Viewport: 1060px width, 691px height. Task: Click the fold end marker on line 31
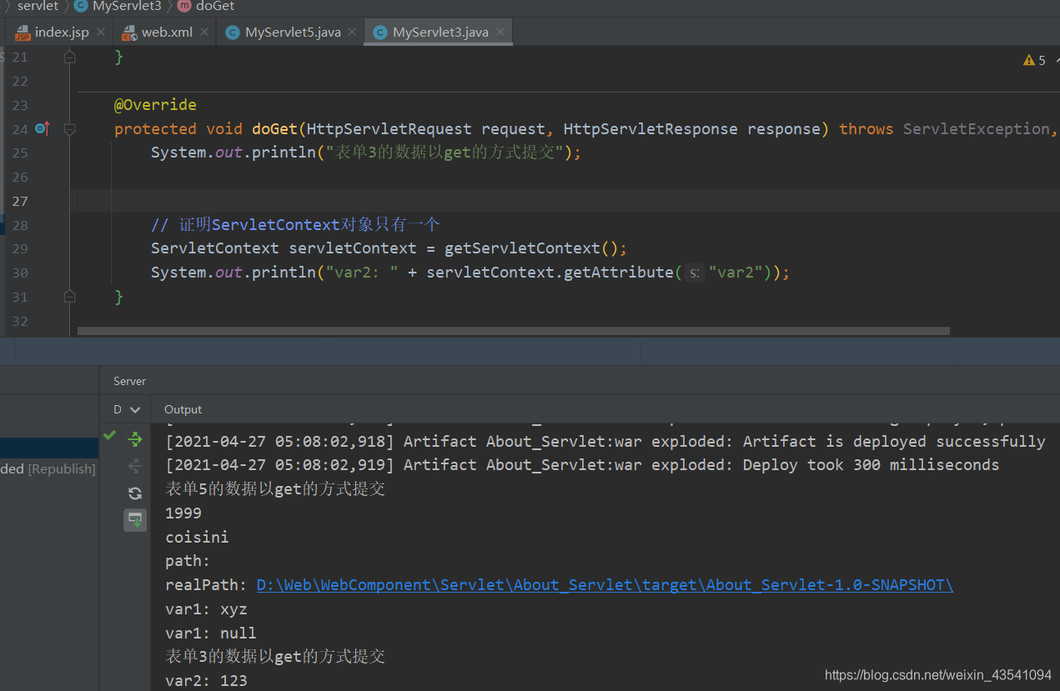[70, 297]
